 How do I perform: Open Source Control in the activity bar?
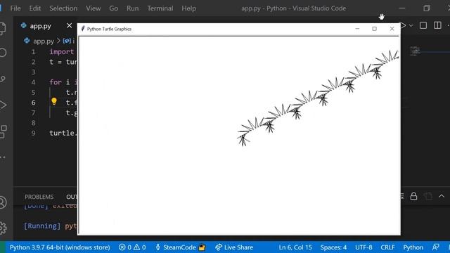[x=2, y=79]
